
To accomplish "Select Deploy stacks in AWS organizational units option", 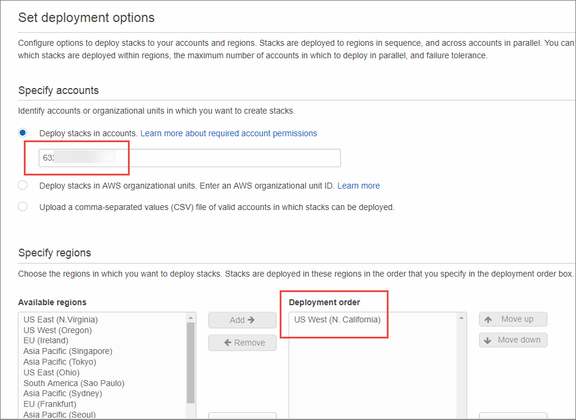I will 22,185.
